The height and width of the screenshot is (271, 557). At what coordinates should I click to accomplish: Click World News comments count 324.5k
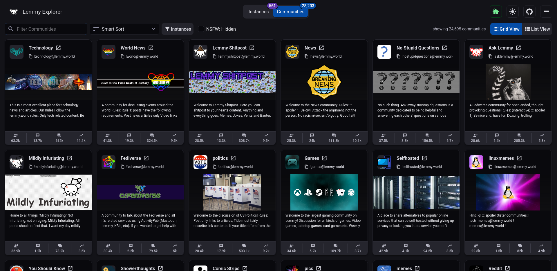(x=152, y=138)
